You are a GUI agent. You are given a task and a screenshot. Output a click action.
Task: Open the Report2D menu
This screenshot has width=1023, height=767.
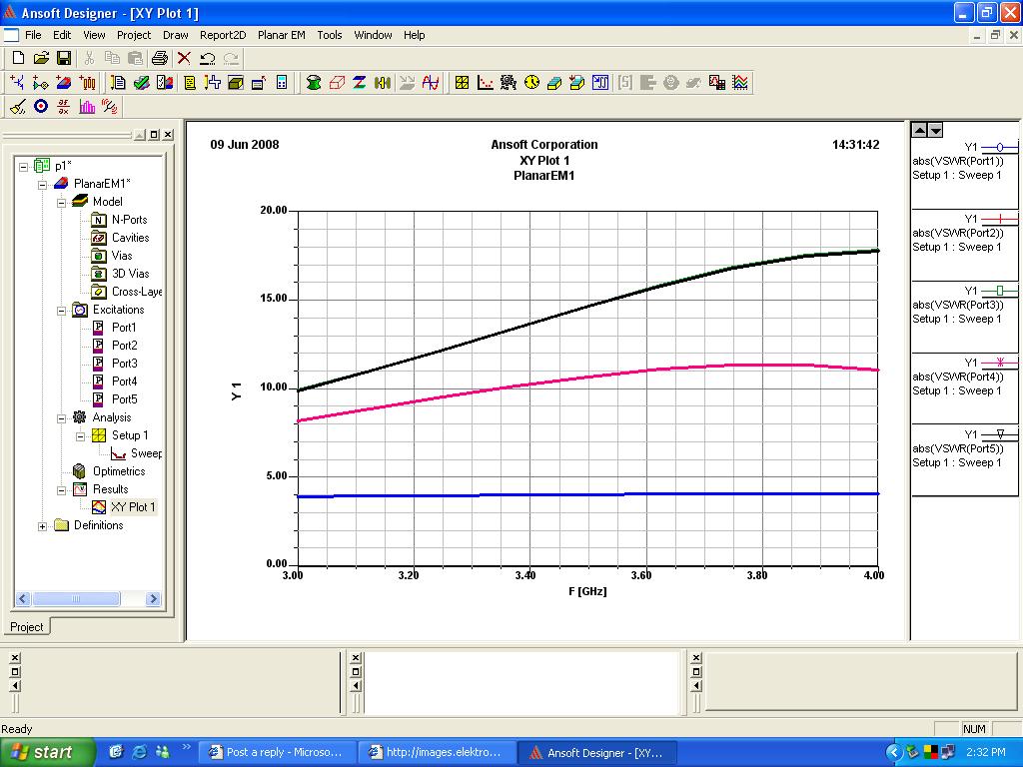click(x=223, y=35)
